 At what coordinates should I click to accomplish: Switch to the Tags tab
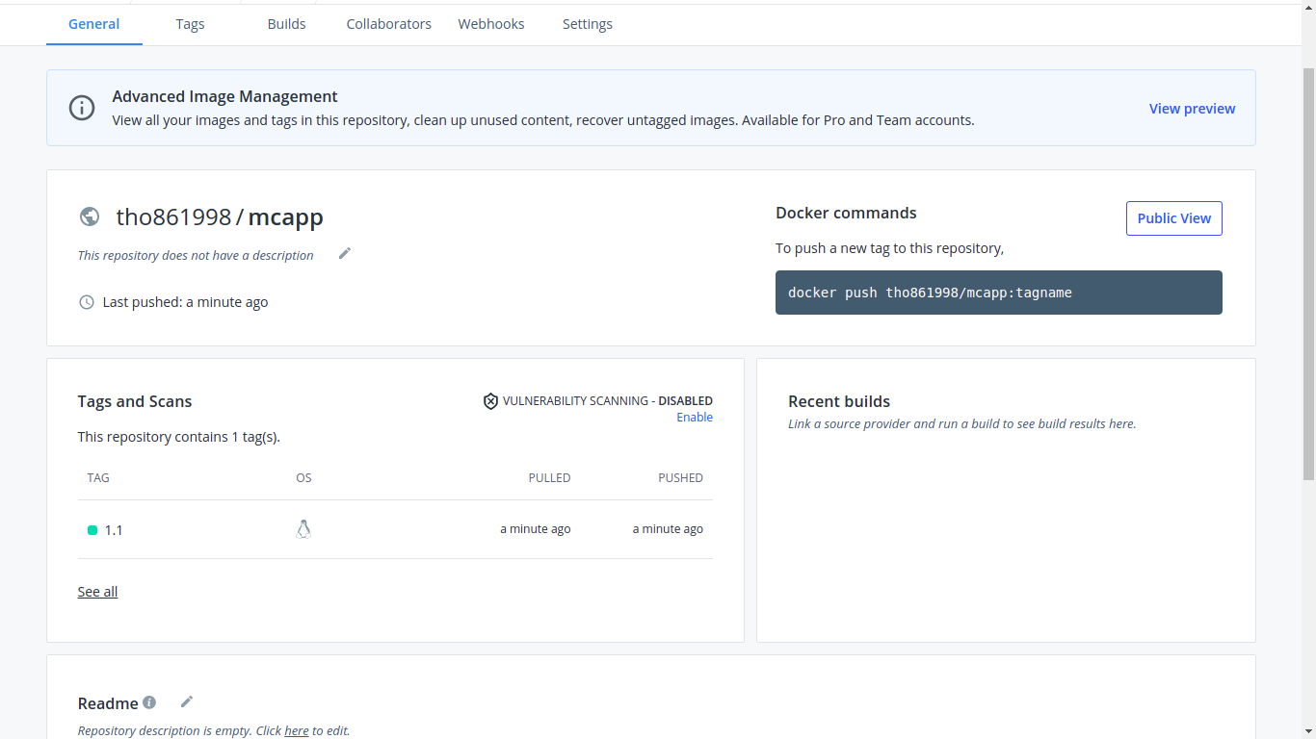190,24
